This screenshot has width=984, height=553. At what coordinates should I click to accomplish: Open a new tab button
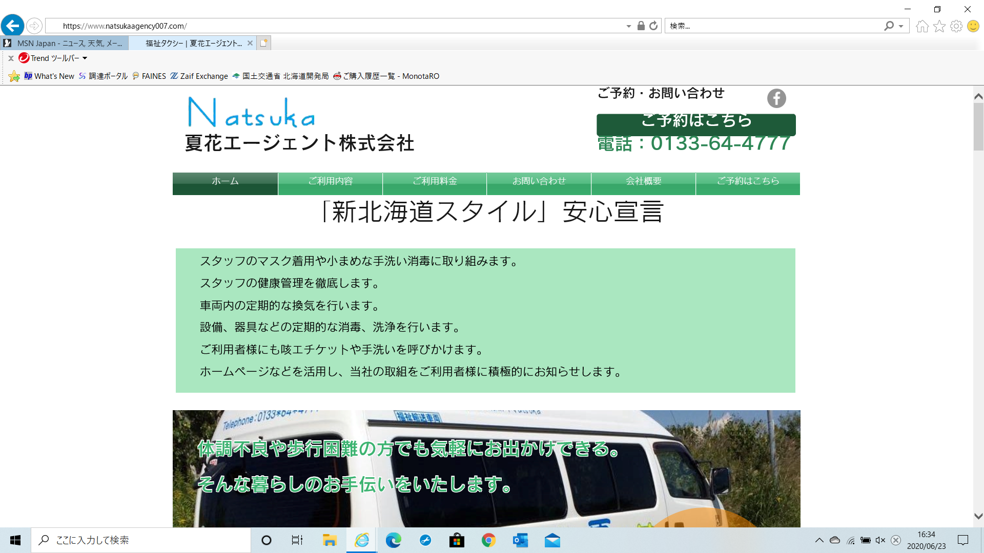(263, 43)
